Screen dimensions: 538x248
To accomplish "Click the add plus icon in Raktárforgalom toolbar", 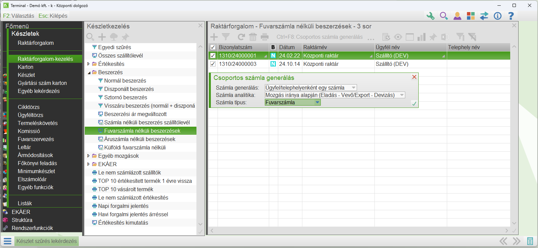I will coord(214,37).
